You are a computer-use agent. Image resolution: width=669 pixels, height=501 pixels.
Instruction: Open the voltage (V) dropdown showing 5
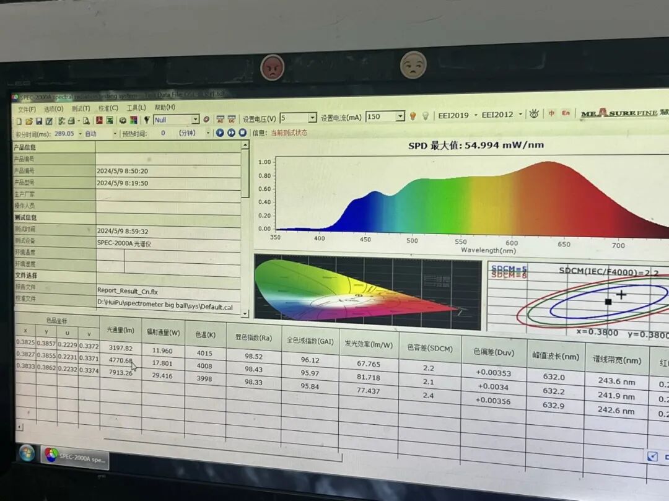click(313, 117)
